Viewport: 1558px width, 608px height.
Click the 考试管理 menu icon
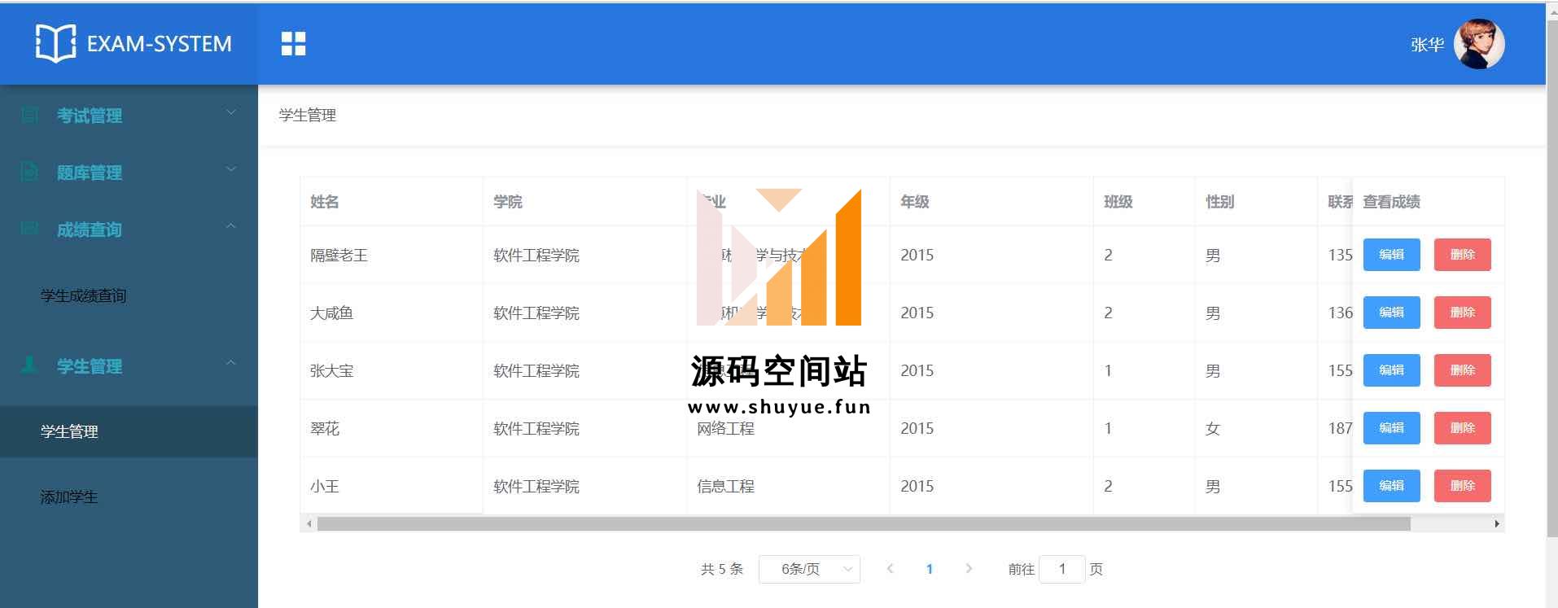click(x=30, y=116)
